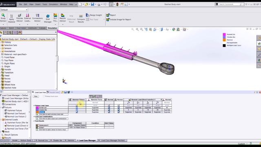Open the Shell Manager
The image size is (261, 147).
coord(48,18)
